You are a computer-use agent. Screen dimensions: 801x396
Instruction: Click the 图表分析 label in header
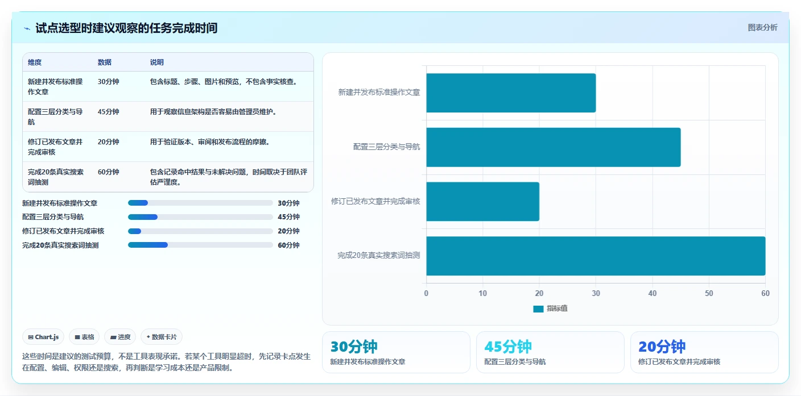click(x=762, y=27)
